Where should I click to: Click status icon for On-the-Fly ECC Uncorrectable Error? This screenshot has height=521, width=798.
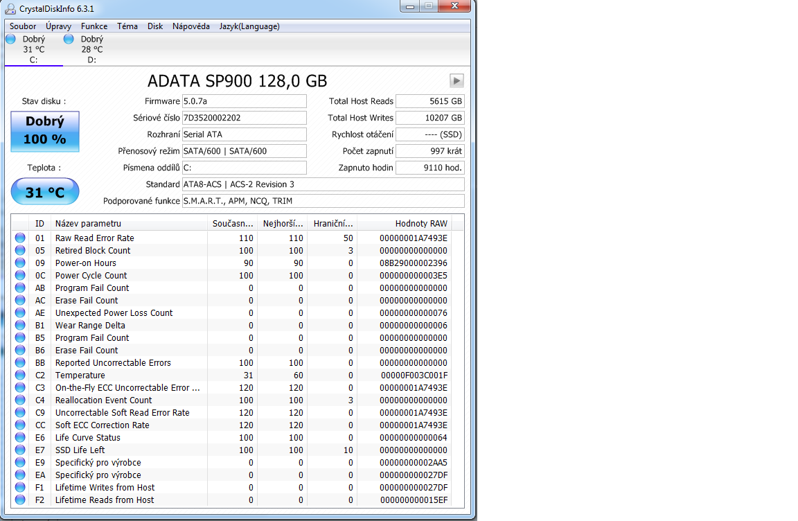click(20, 388)
